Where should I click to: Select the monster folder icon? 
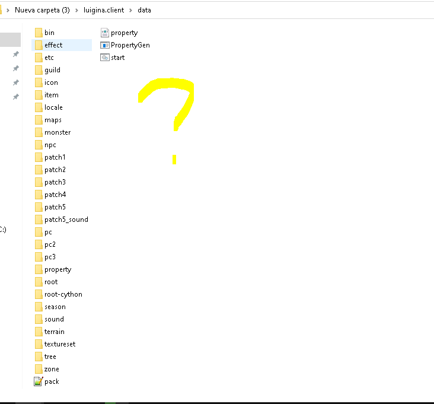pyautogui.click(x=39, y=132)
